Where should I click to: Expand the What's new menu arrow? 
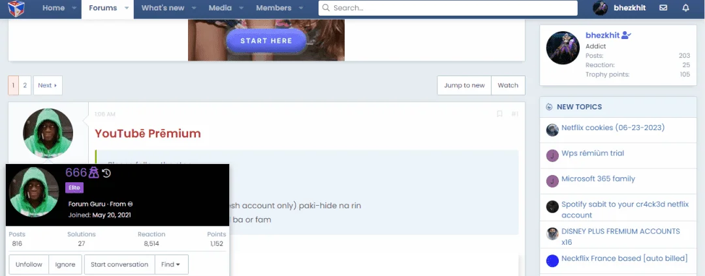point(194,8)
